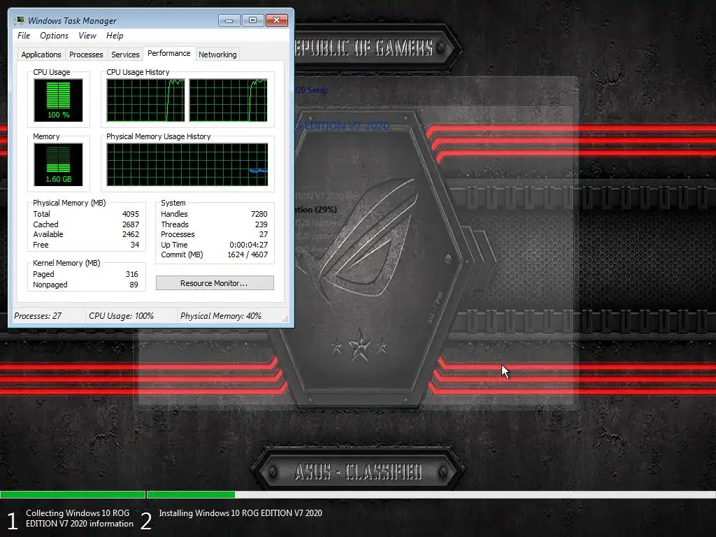
Task: Click the setup installation progress bar
Action: coord(431,494)
